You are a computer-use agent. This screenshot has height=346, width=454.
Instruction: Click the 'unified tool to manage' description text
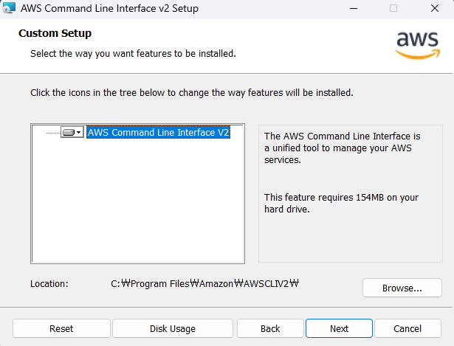pos(342,148)
